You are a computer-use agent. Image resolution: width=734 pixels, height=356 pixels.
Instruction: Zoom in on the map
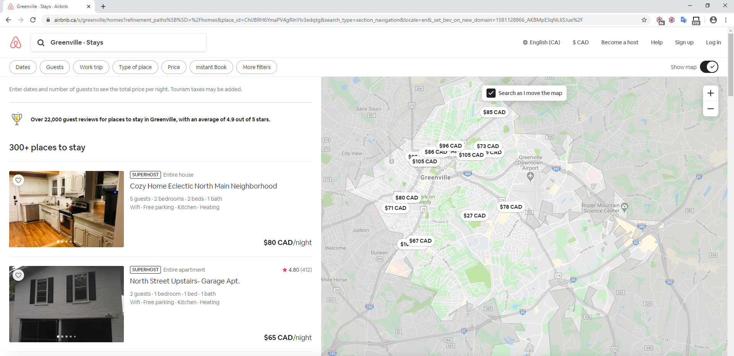pyautogui.click(x=711, y=93)
